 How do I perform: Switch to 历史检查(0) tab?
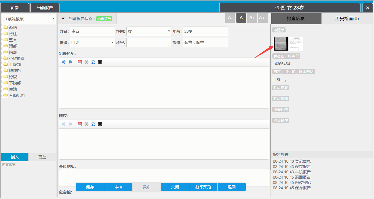pyautogui.click(x=347, y=19)
